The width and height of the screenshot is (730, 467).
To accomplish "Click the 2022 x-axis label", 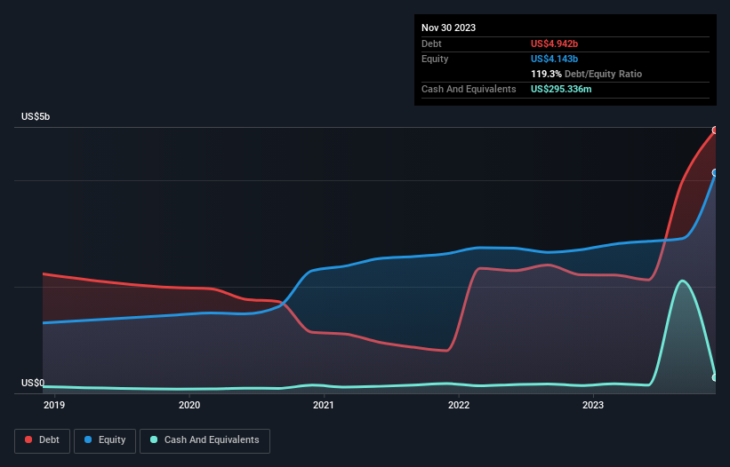I will [x=459, y=405].
